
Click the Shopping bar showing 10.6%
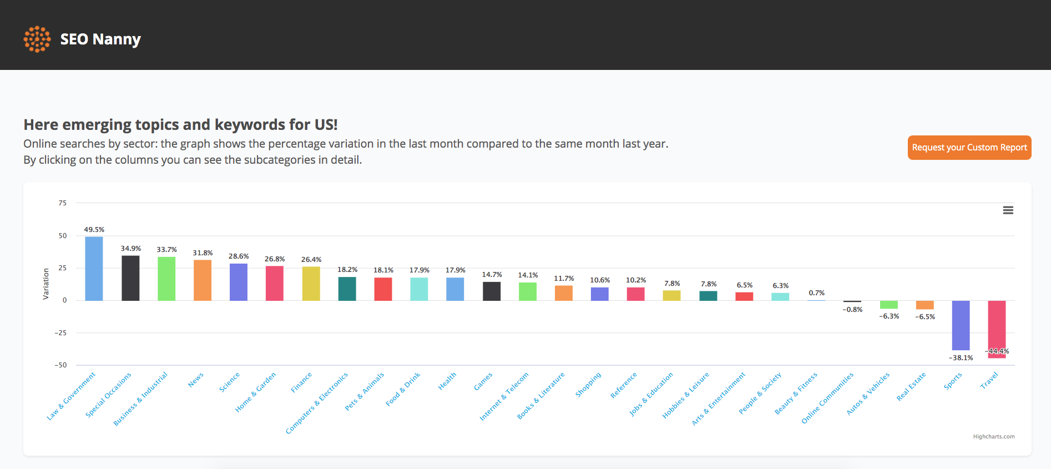click(x=600, y=294)
